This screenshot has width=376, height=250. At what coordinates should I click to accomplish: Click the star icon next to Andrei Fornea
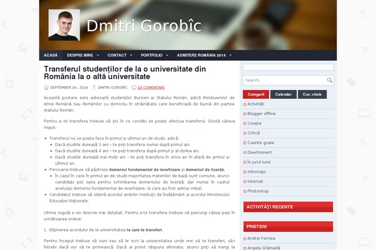click(x=245, y=239)
